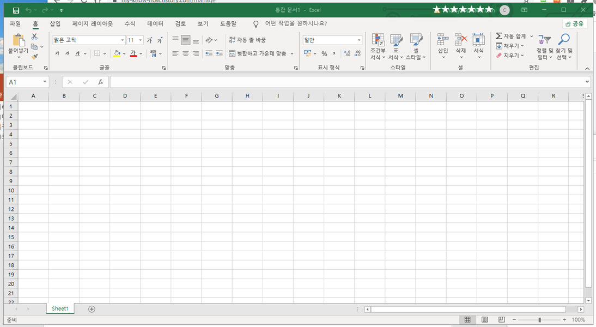Image resolution: width=596 pixels, height=327 pixels.
Task: Click the percent style icon
Action: click(324, 53)
